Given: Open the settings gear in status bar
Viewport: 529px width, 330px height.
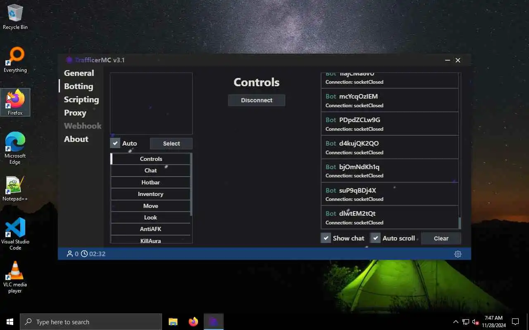Looking at the screenshot, I should (x=458, y=254).
